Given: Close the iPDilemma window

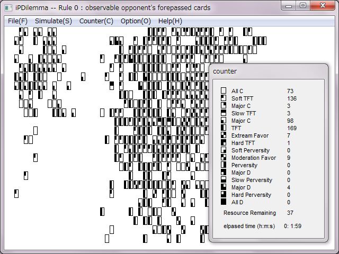Looking at the screenshot, I should click(x=323, y=6).
